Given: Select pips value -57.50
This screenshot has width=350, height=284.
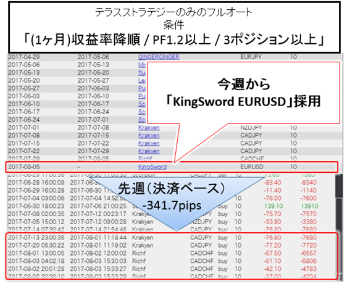Looking at the screenshot, I should click(x=272, y=253).
